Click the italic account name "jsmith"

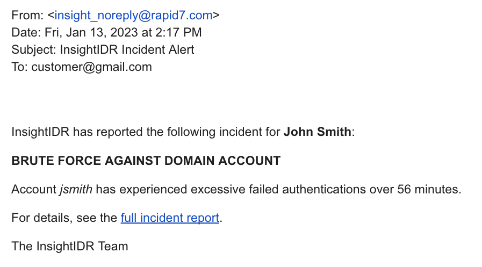coord(76,189)
